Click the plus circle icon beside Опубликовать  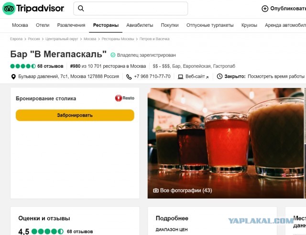(x=265, y=9)
